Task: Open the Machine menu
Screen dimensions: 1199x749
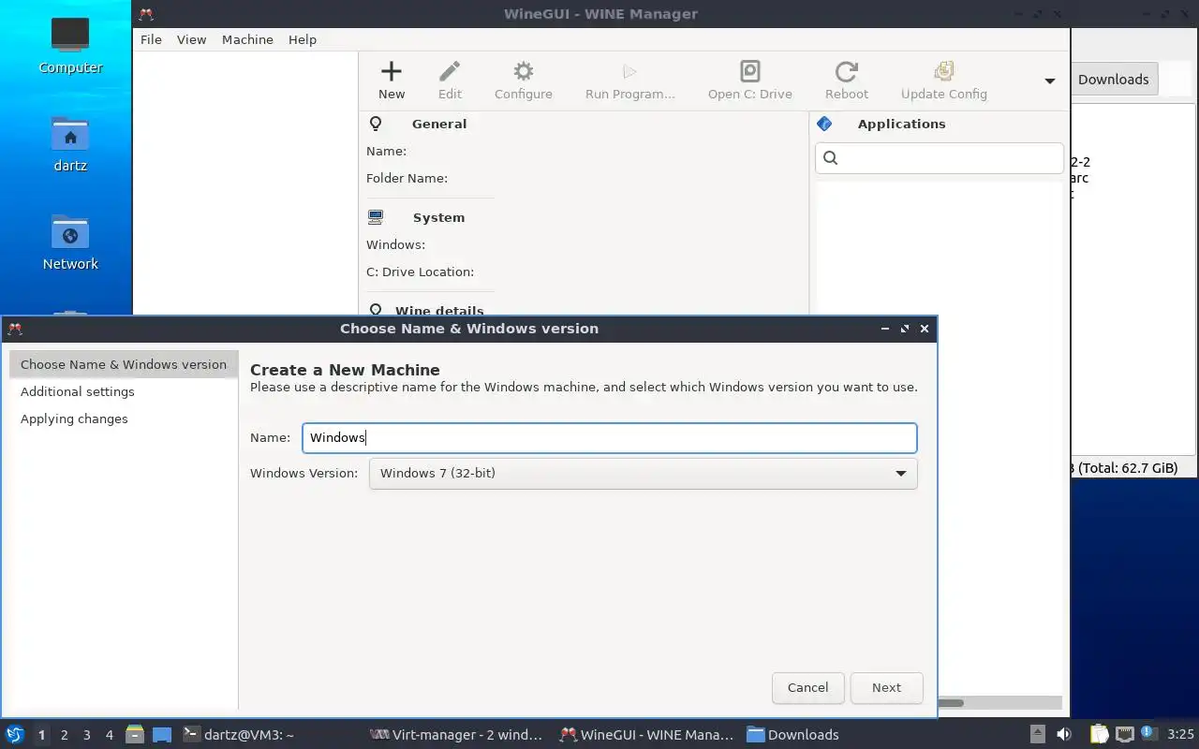Action: (x=247, y=39)
